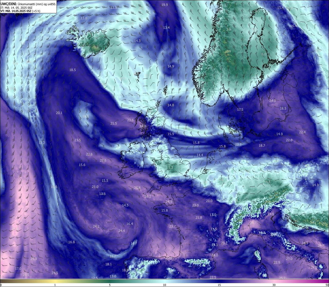
Task: Click the 18.7 value over the Baltic coast
Action: coord(262,146)
